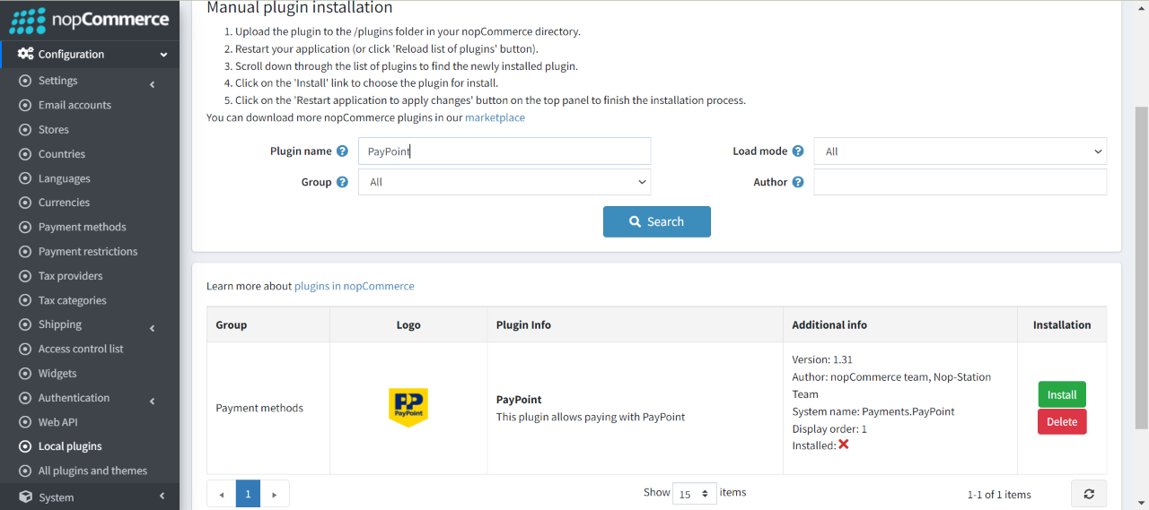Click the Configuration gears icon
The height and width of the screenshot is (510, 1149).
(x=25, y=54)
